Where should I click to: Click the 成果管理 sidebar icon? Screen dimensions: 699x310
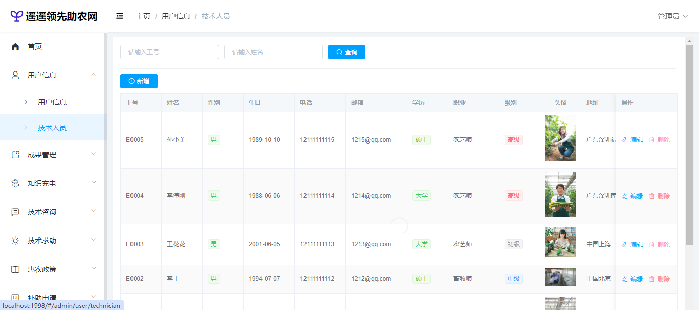(x=15, y=155)
